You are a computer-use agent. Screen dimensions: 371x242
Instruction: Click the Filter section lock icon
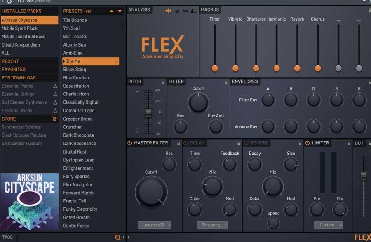(226, 82)
